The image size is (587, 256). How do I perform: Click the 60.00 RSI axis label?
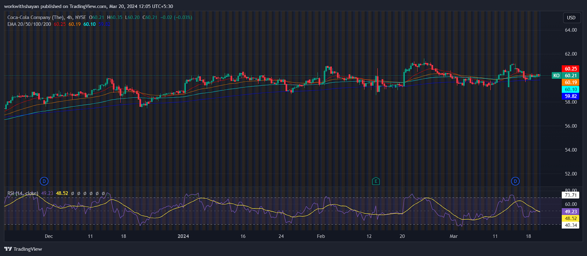(x=571, y=204)
